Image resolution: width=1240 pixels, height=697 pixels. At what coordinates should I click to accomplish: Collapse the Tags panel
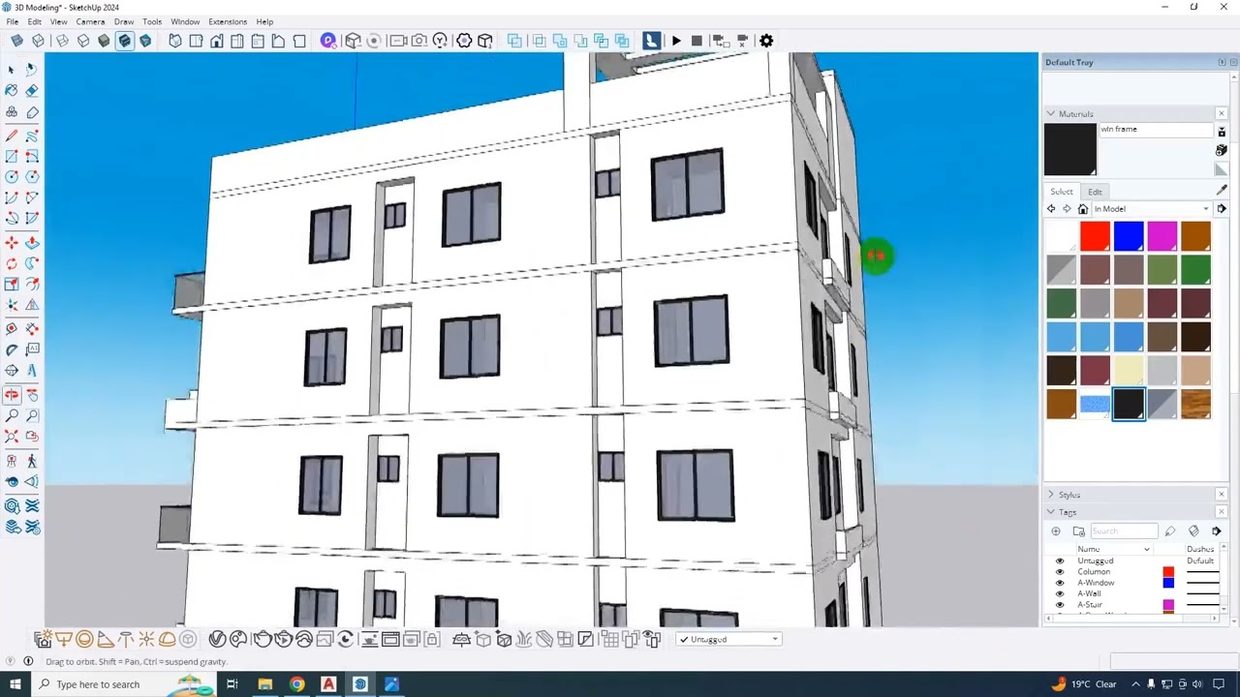click(x=1050, y=512)
